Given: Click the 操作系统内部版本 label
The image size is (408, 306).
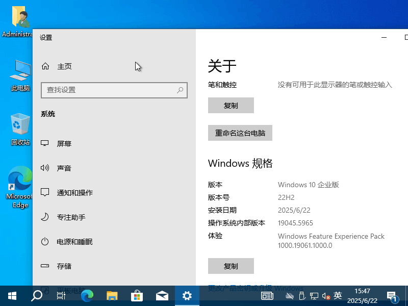Looking at the screenshot, I should tap(237, 223).
